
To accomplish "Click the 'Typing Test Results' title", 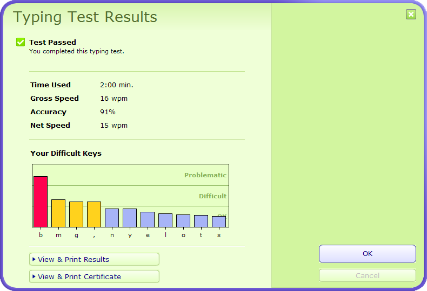I will [x=85, y=17].
